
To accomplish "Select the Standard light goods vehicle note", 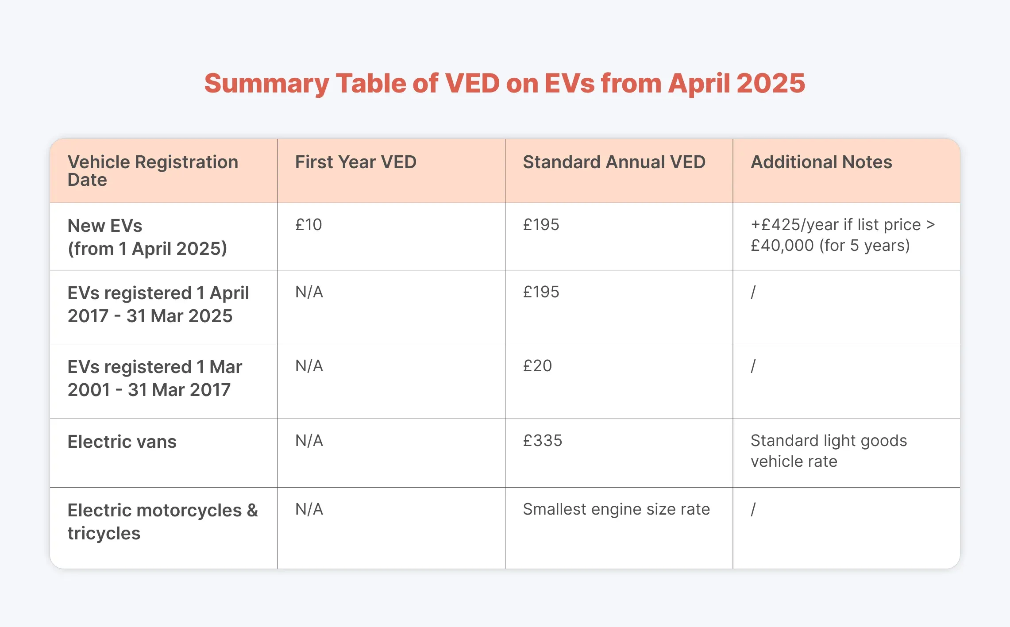I will coord(829,451).
